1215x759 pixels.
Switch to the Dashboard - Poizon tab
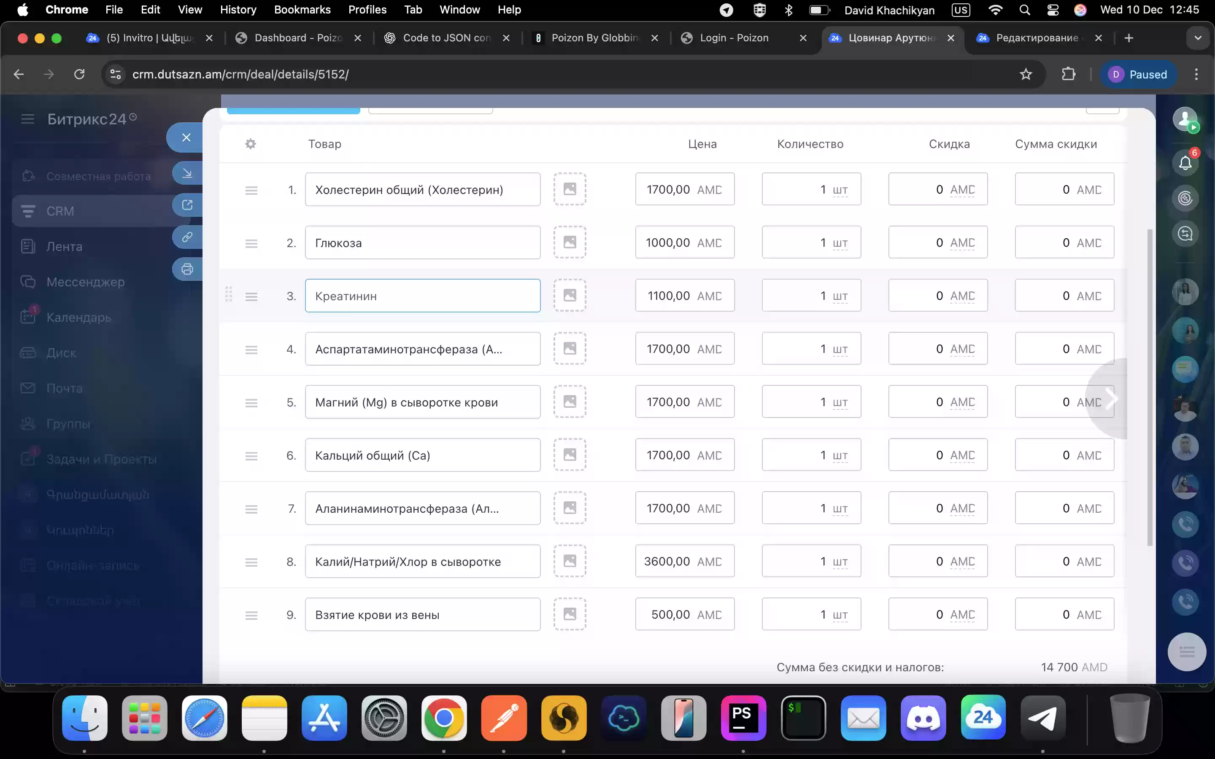pos(298,38)
